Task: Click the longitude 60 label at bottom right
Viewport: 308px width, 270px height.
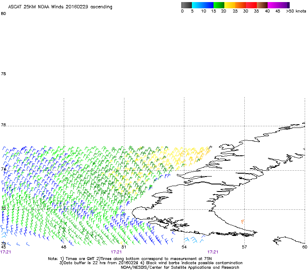Action: 305,247
